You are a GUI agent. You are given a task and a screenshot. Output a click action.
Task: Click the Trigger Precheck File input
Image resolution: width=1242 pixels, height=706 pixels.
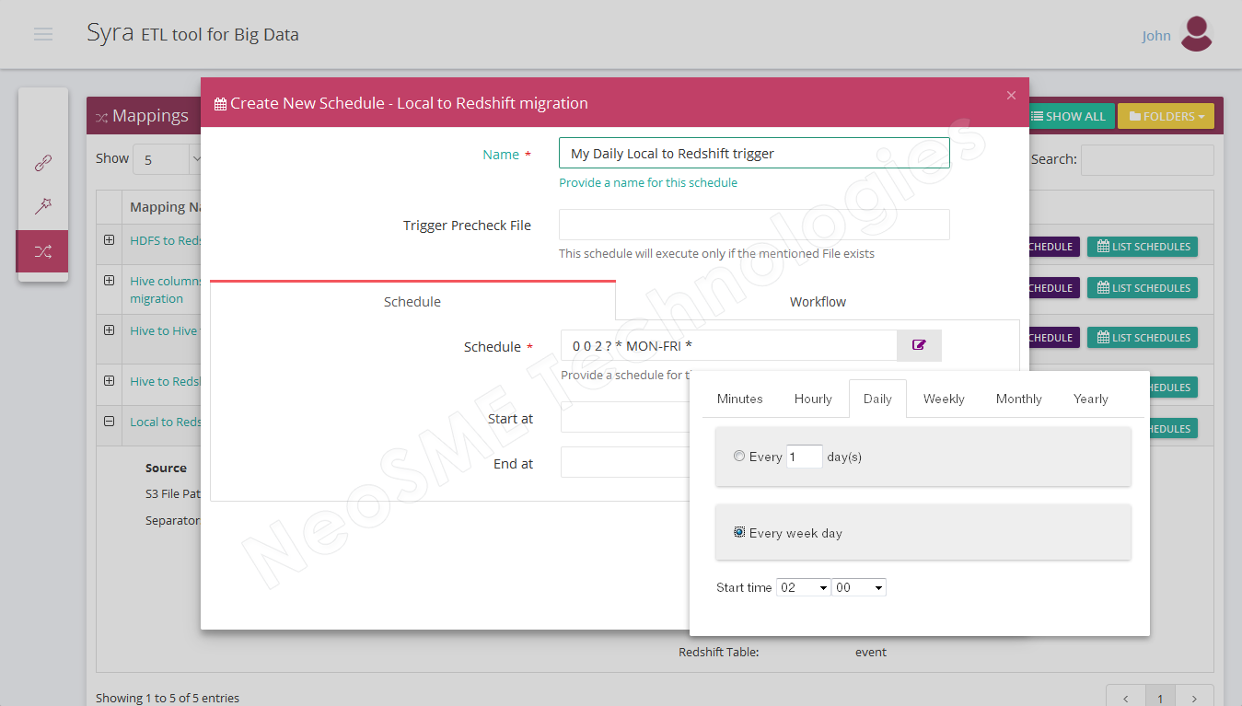tap(754, 225)
